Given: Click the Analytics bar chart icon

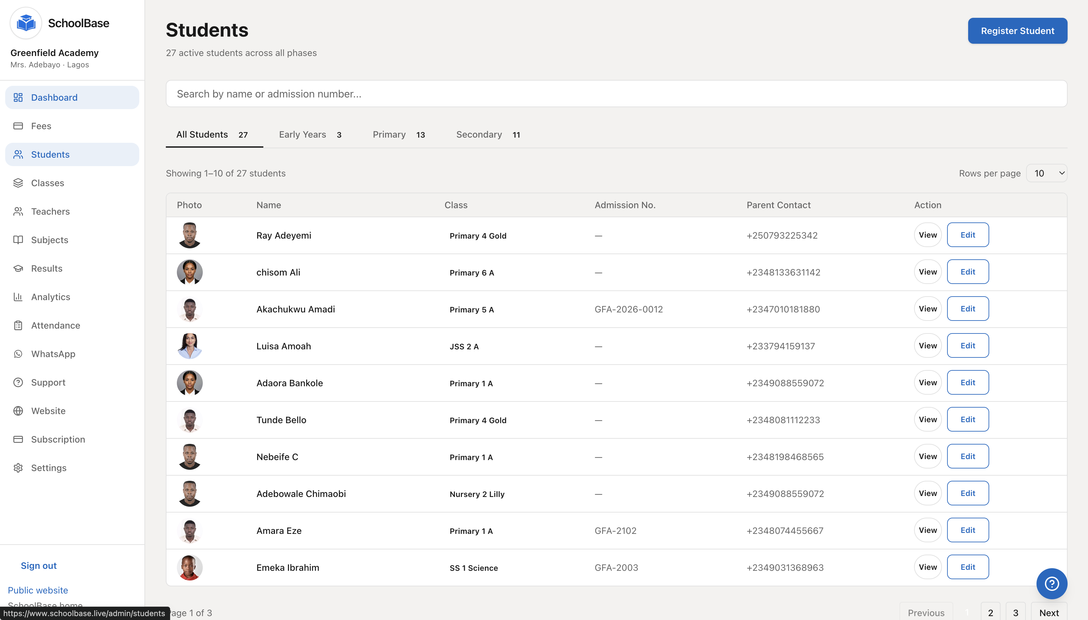Looking at the screenshot, I should coord(18,297).
